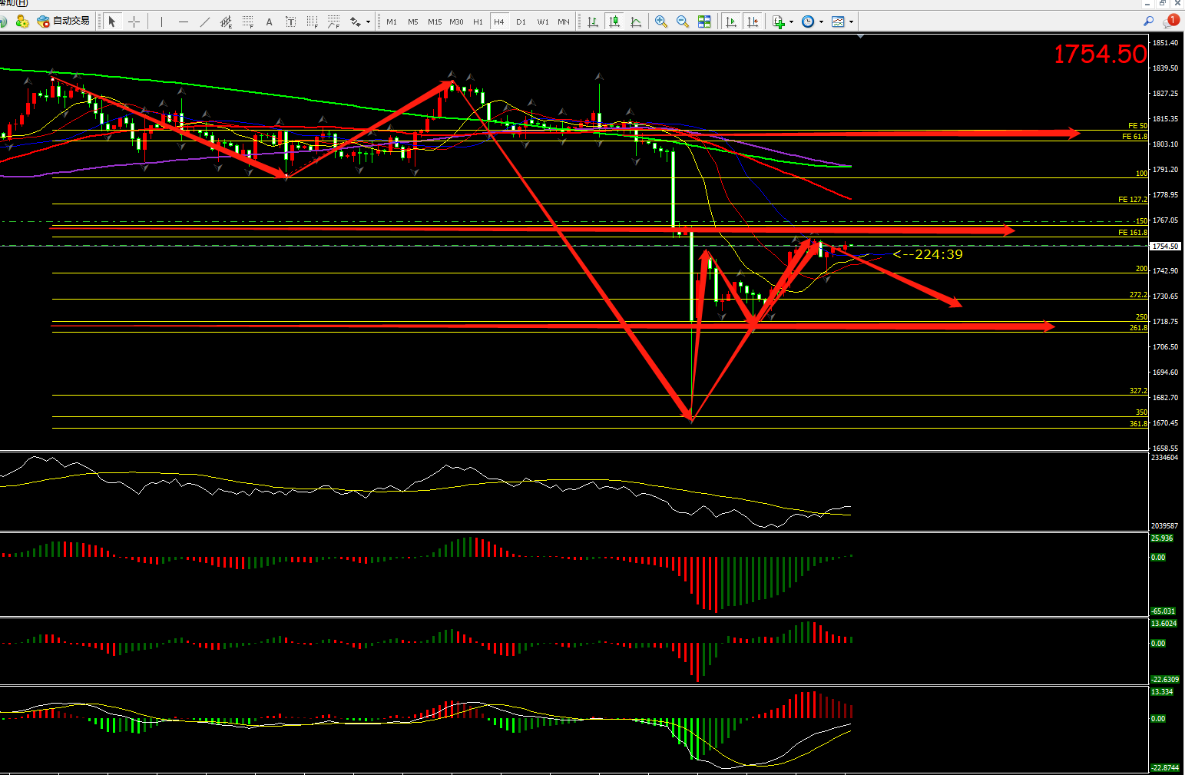Choose the Fibonacci retracement tool
1185x775 pixels.
[247, 22]
